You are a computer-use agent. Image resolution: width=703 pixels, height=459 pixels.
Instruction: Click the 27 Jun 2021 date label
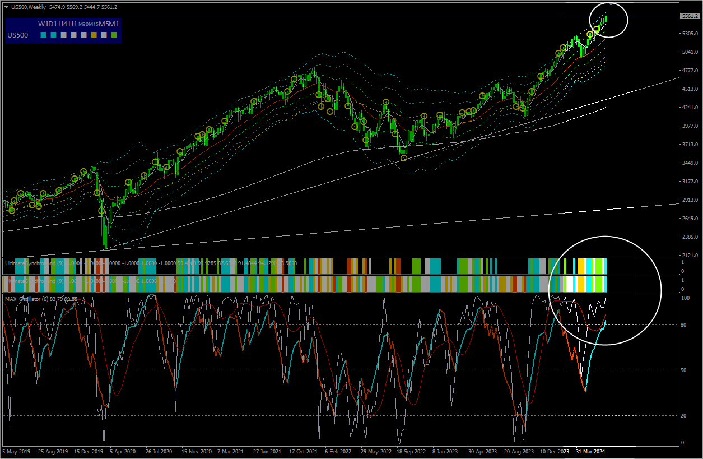267,451
